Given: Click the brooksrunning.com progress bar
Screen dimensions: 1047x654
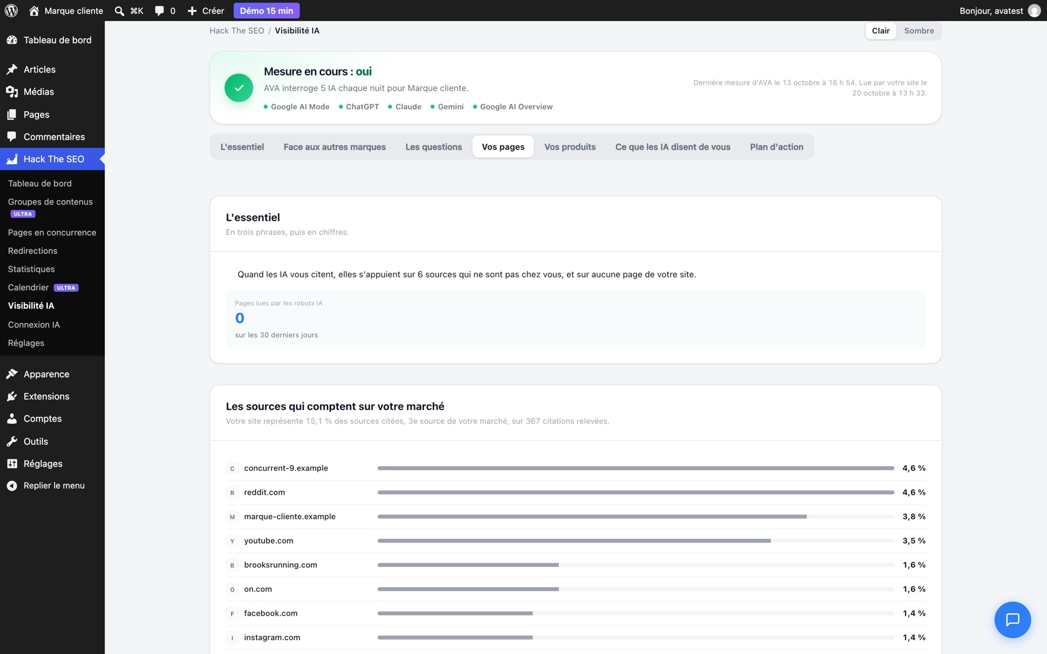Looking at the screenshot, I should [636, 564].
